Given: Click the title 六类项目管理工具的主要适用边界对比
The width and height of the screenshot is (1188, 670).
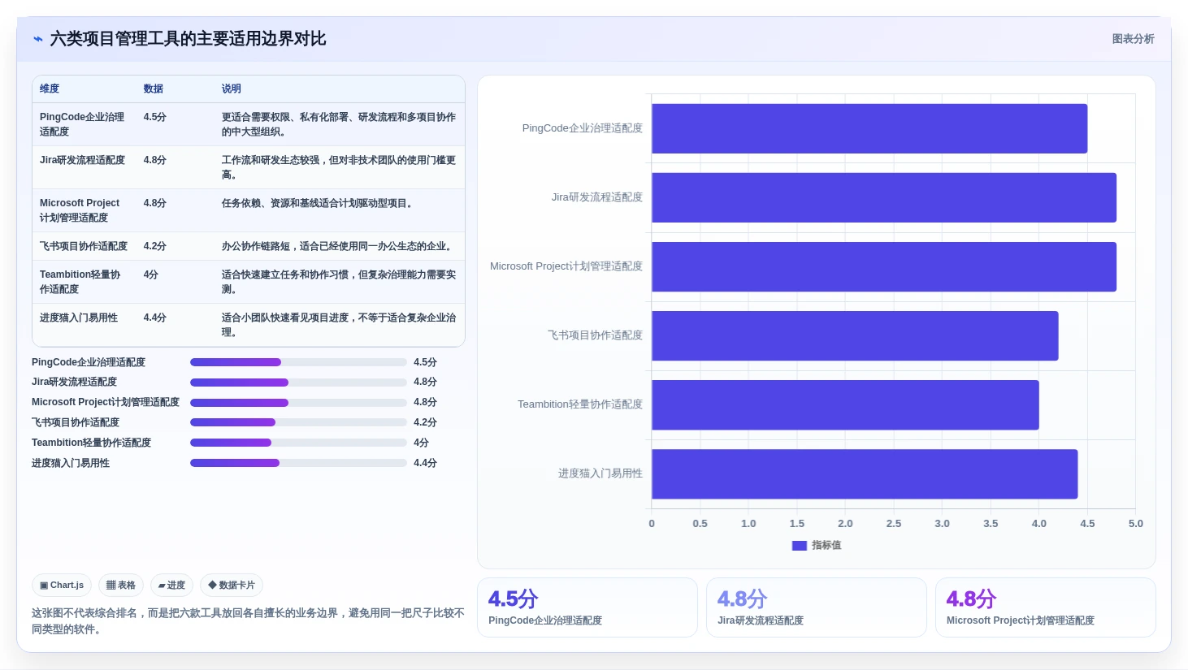Looking at the screenshot, I should click(x=189, y=39).
